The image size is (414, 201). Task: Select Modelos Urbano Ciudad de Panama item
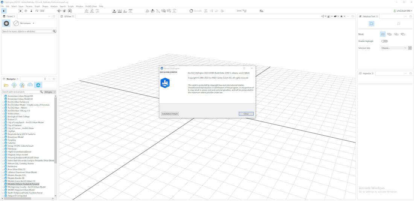(x=23, y=184)
